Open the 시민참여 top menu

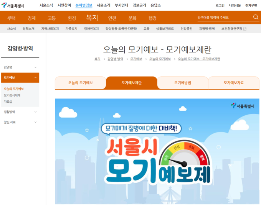pos(64,5)
